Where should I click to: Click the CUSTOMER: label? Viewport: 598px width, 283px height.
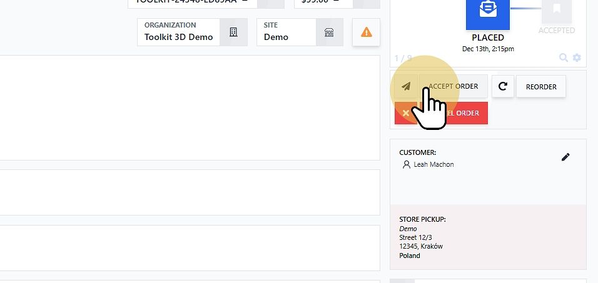[x=418, y=152]
